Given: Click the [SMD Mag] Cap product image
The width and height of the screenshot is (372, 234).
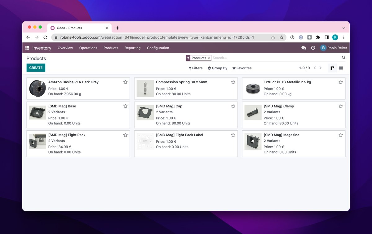Looking at the screenshot, I should [145, 113].
